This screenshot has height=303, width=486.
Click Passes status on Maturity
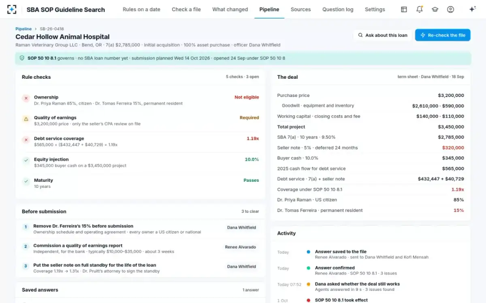pos(251,181)
